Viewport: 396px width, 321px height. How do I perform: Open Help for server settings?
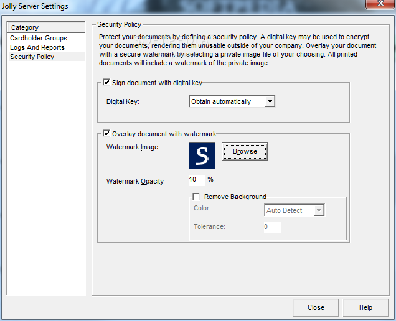[x=365, y=307]
